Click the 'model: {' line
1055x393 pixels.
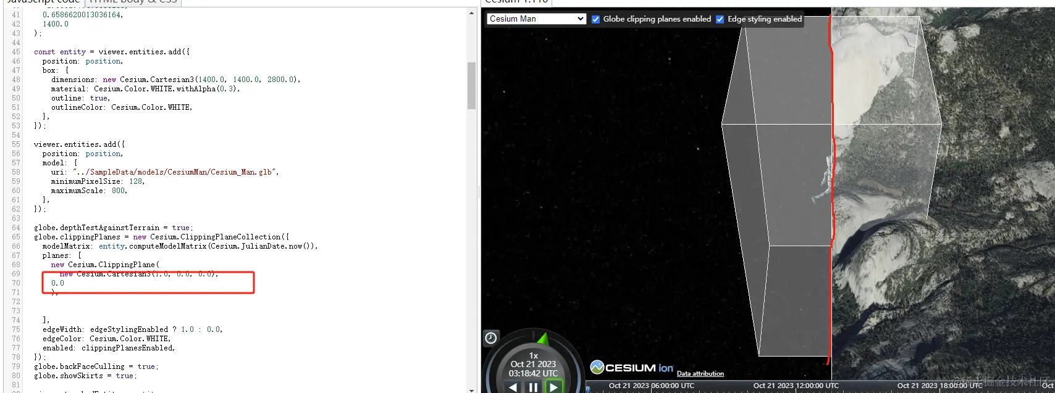pyautogui.click(x=60, y=163)
